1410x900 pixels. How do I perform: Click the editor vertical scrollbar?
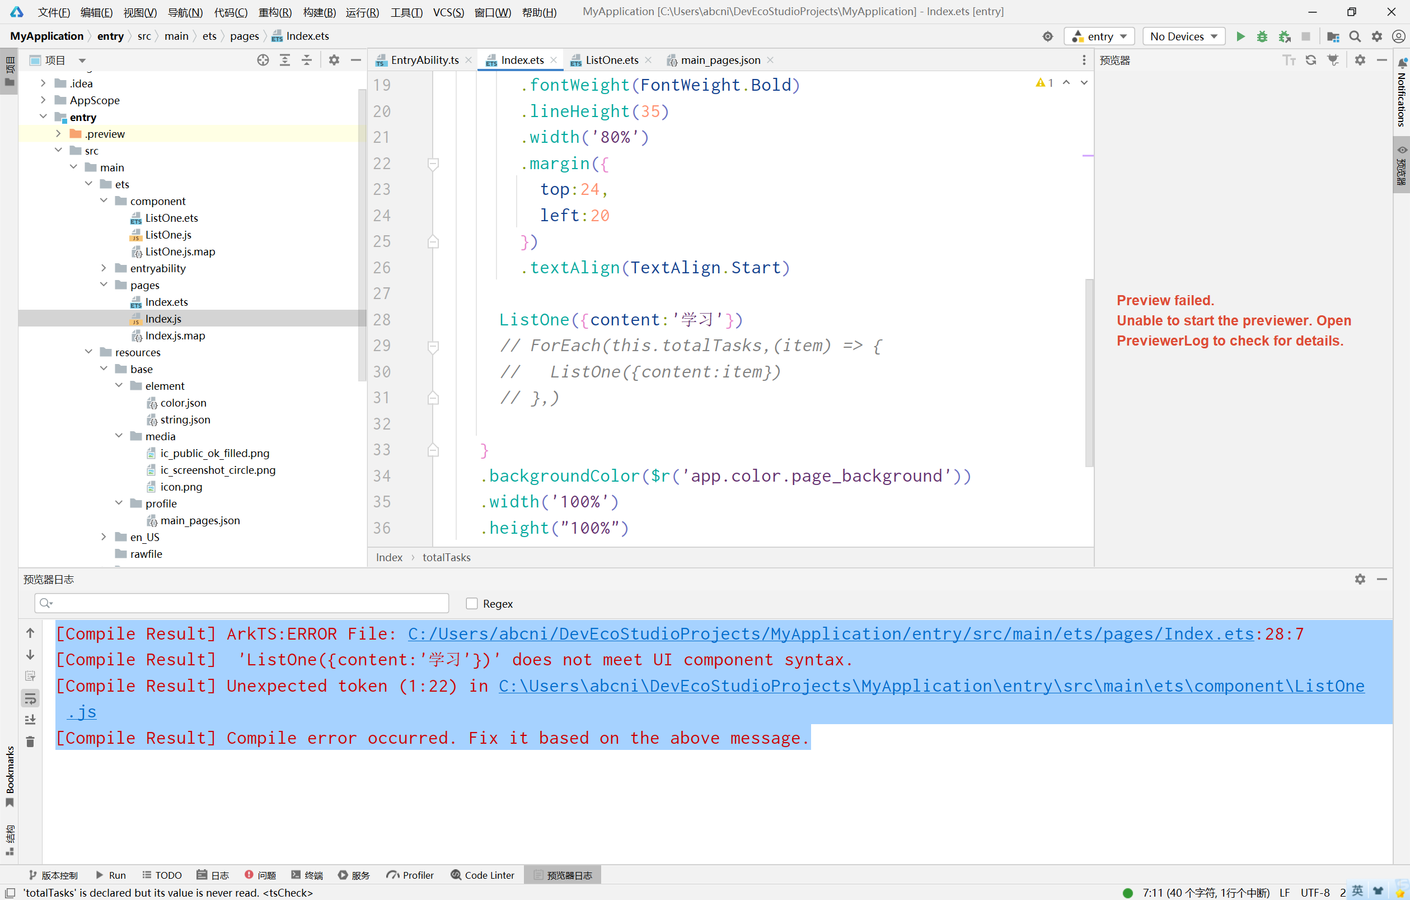pyautogui.click(x=1089, y=372)
